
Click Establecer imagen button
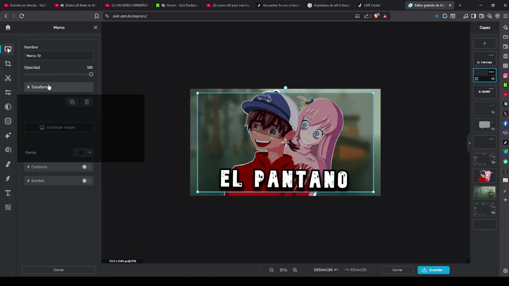click(x=59, y=128)
